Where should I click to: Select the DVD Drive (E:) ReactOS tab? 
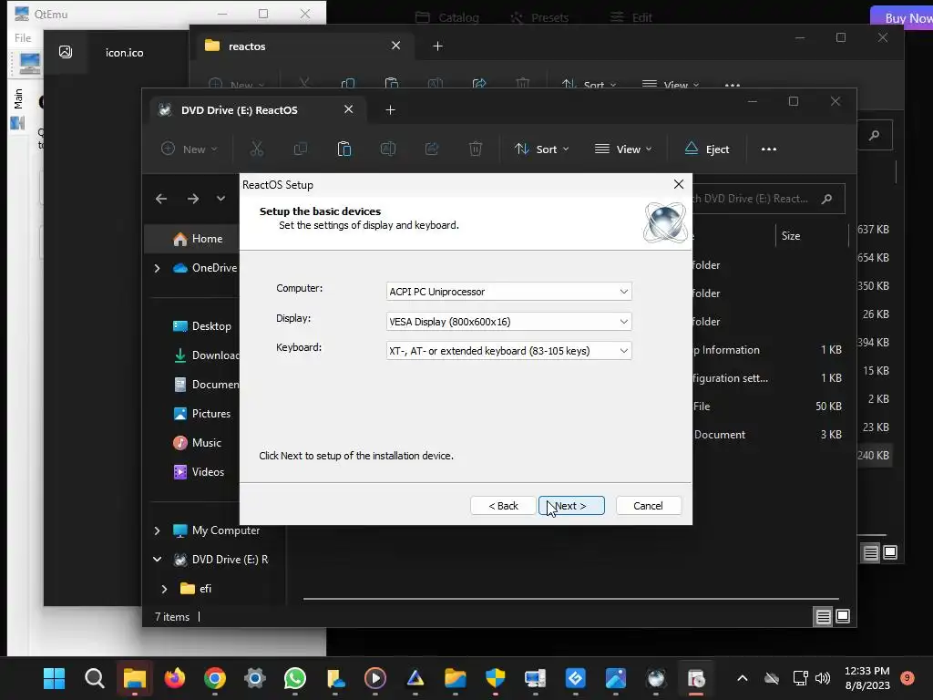(240, 110)
